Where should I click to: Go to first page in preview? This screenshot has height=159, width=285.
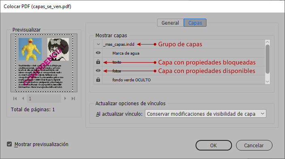click(15, 98)
